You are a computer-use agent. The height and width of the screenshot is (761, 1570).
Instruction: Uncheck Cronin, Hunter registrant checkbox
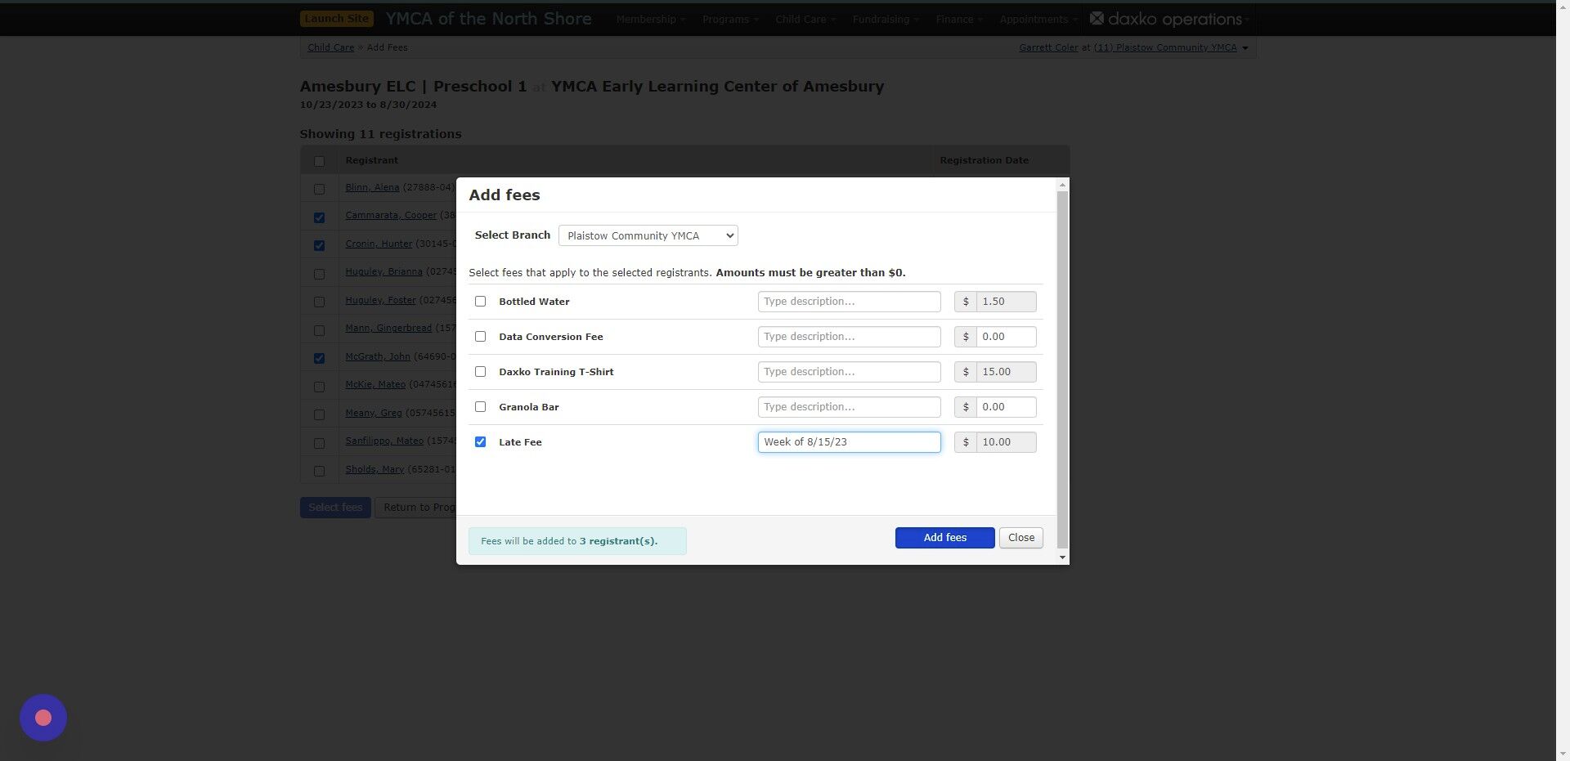[319, 245]
